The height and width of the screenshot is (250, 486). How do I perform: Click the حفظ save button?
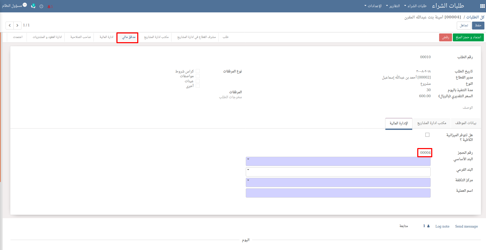(478, 25)
